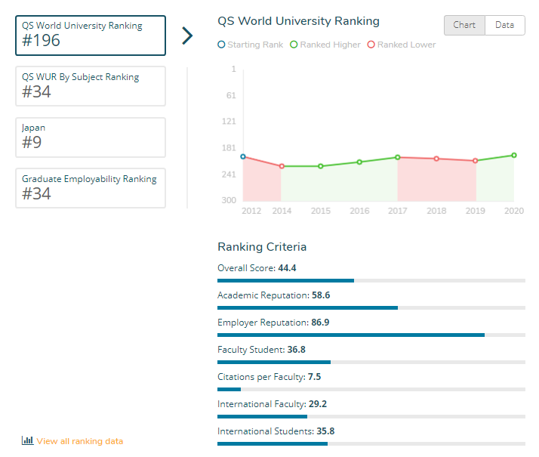Click the 2020 green data point on chart
Screen dimensions: 539x457
pyautogui.click(x=514, y=155)
